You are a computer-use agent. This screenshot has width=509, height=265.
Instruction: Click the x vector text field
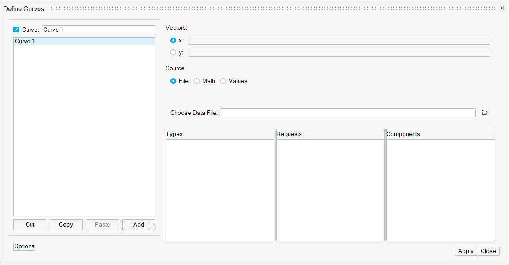(339, 41)
